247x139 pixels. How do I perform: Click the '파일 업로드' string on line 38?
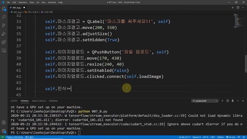coord(136,52)
